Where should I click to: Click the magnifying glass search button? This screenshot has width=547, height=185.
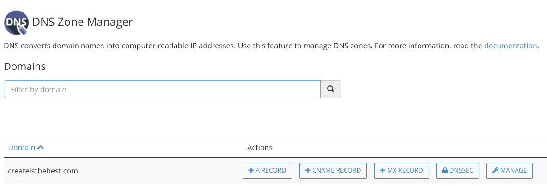[x=331, y=89]
